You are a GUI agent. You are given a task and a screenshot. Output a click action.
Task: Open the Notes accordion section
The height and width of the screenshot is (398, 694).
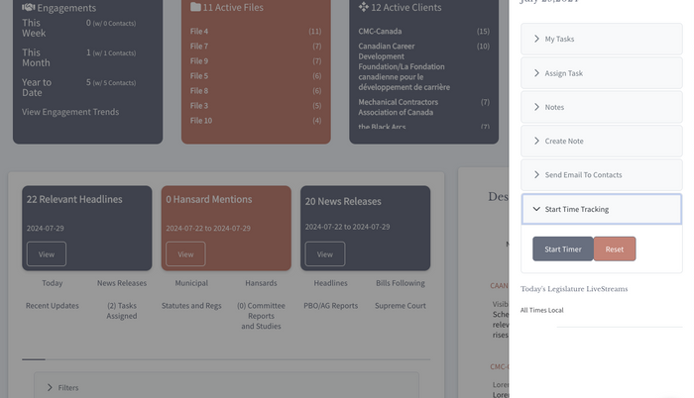(x=601, y=107)
